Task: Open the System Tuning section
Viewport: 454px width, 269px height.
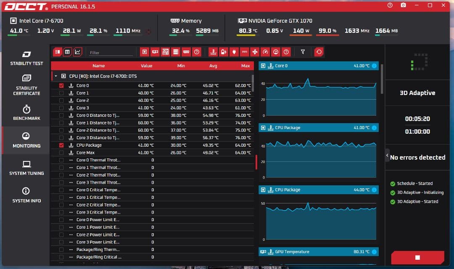Action: coord(26,168)
